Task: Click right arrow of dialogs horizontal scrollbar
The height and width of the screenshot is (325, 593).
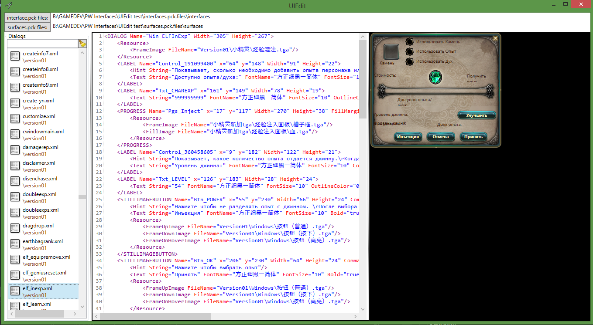Action: point(74,314)
